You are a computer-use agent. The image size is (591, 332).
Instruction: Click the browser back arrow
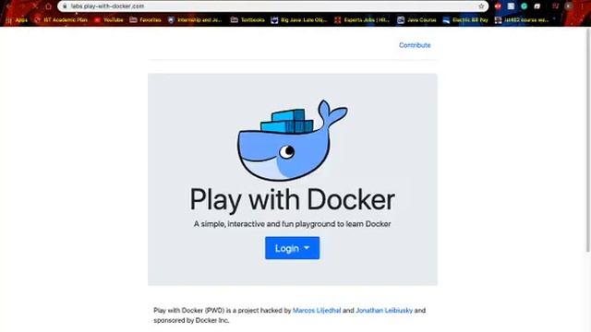coord(9,6)
